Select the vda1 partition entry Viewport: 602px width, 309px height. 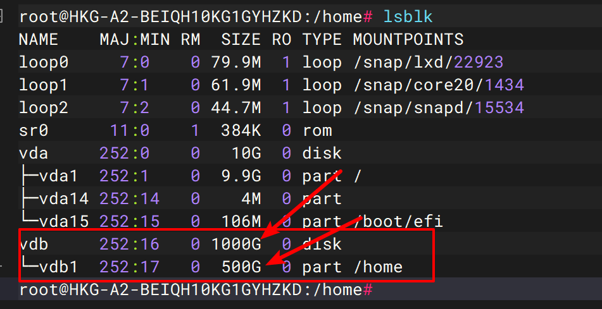(58, 176)
